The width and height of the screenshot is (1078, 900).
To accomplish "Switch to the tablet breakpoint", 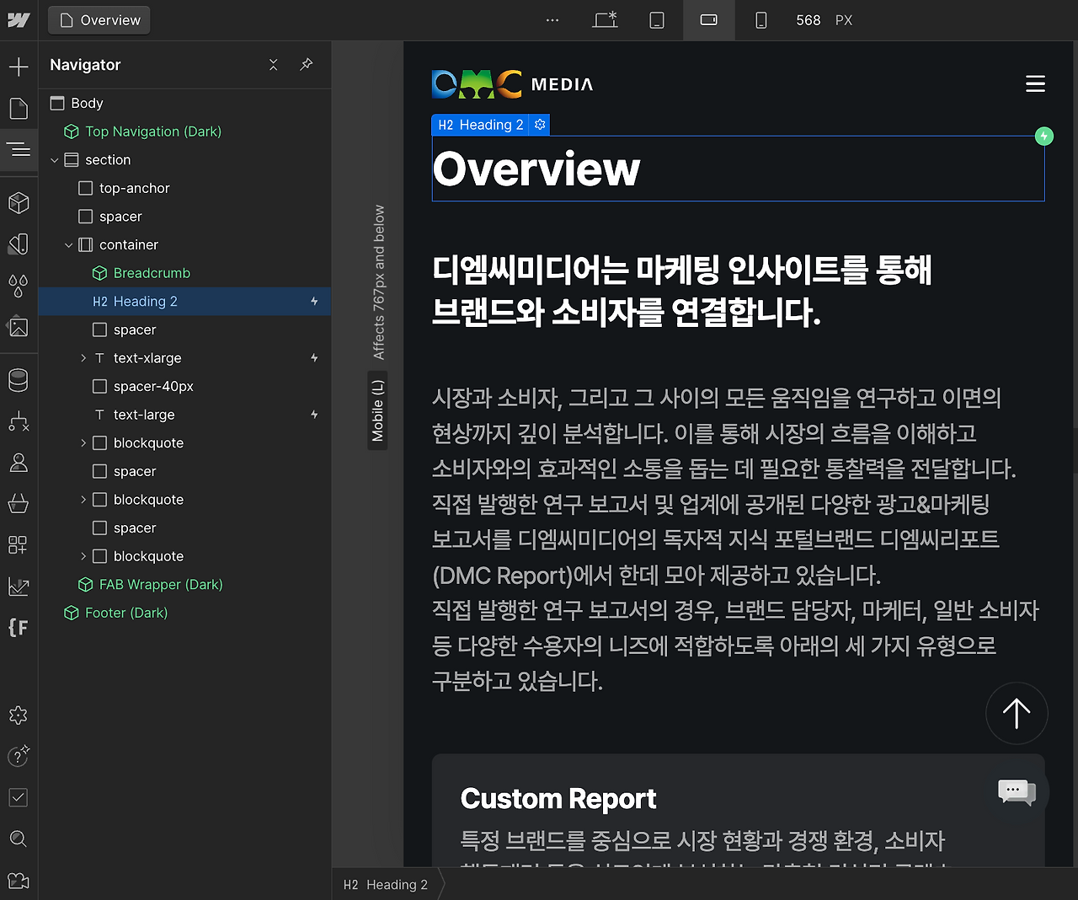I will click(x=657, y=20).
